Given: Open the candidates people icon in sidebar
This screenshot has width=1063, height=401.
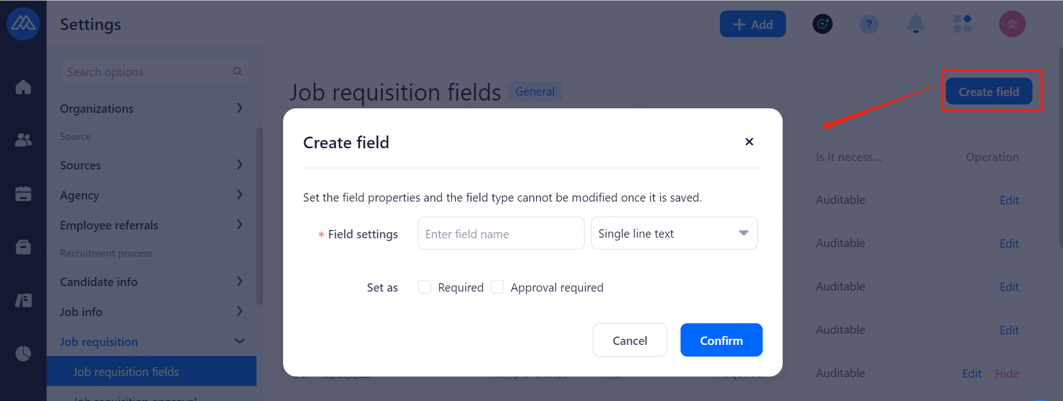Looking at the screenshot, I should pos(23,140).
